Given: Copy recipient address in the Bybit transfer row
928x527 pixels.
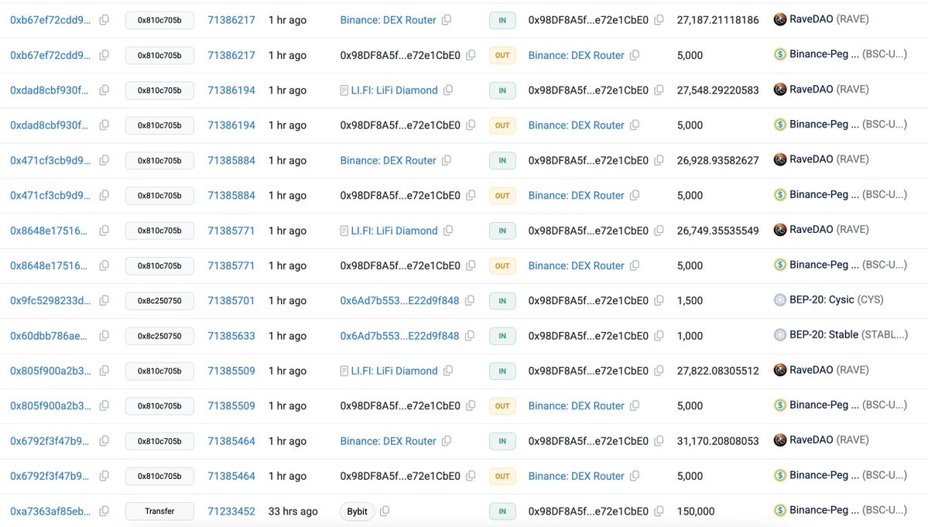Looking at the screenshot, I should tap(659, 512).
